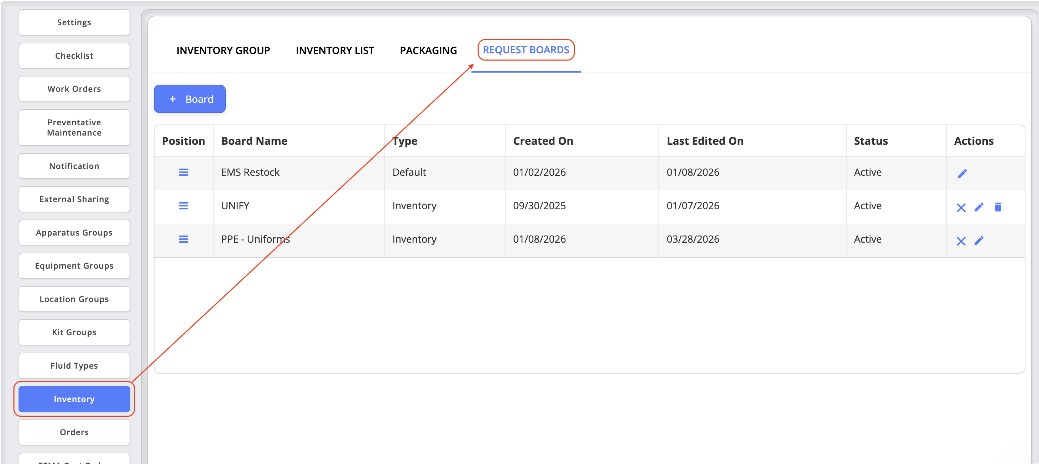
Task: Open the Inventory List tab
Action: point(335,51)
